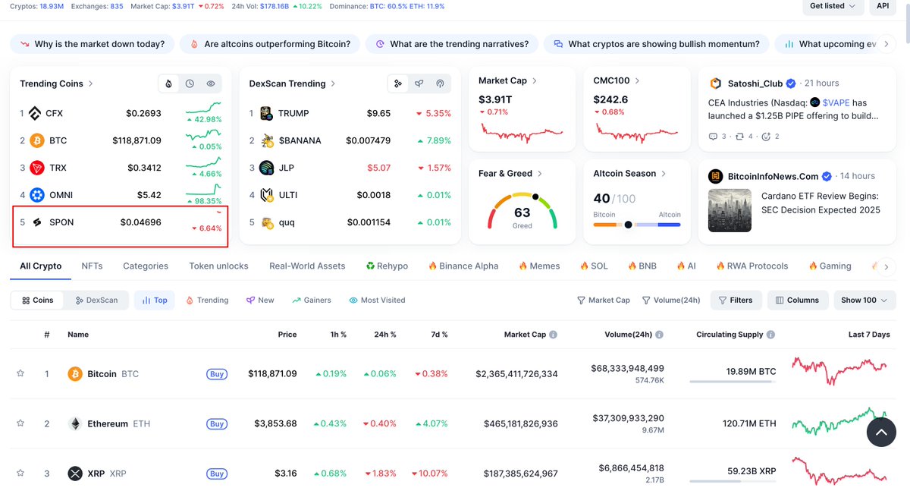910x494 pixels.
Task: Click the API button
Action: click(883, 6)
